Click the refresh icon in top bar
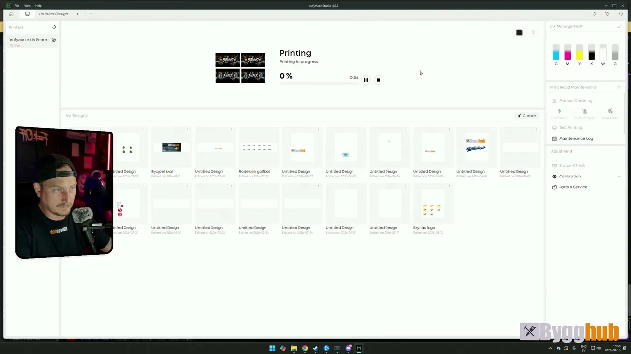The height and width of the screenshot is (354, 631). (x=594, y=14)
